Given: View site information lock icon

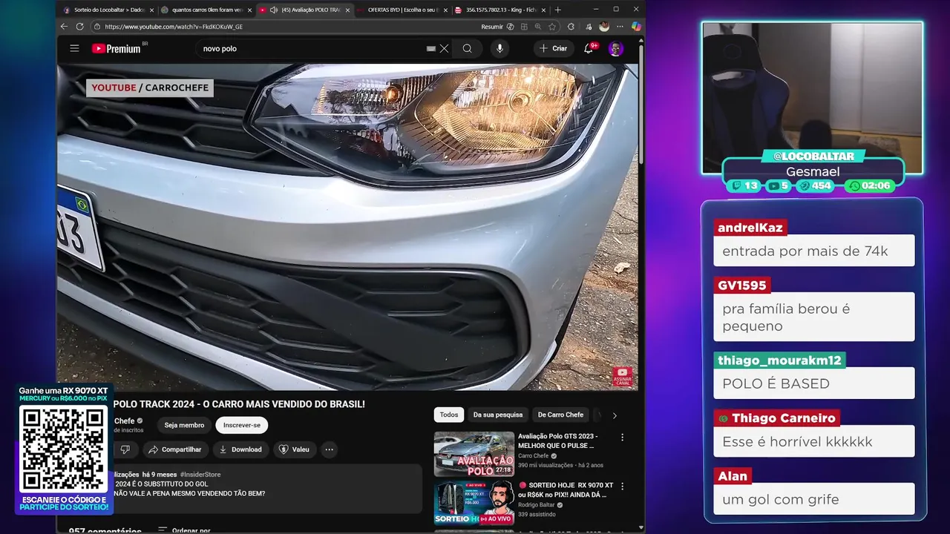Looking at the screenshot, I should (x=96, y=27).
